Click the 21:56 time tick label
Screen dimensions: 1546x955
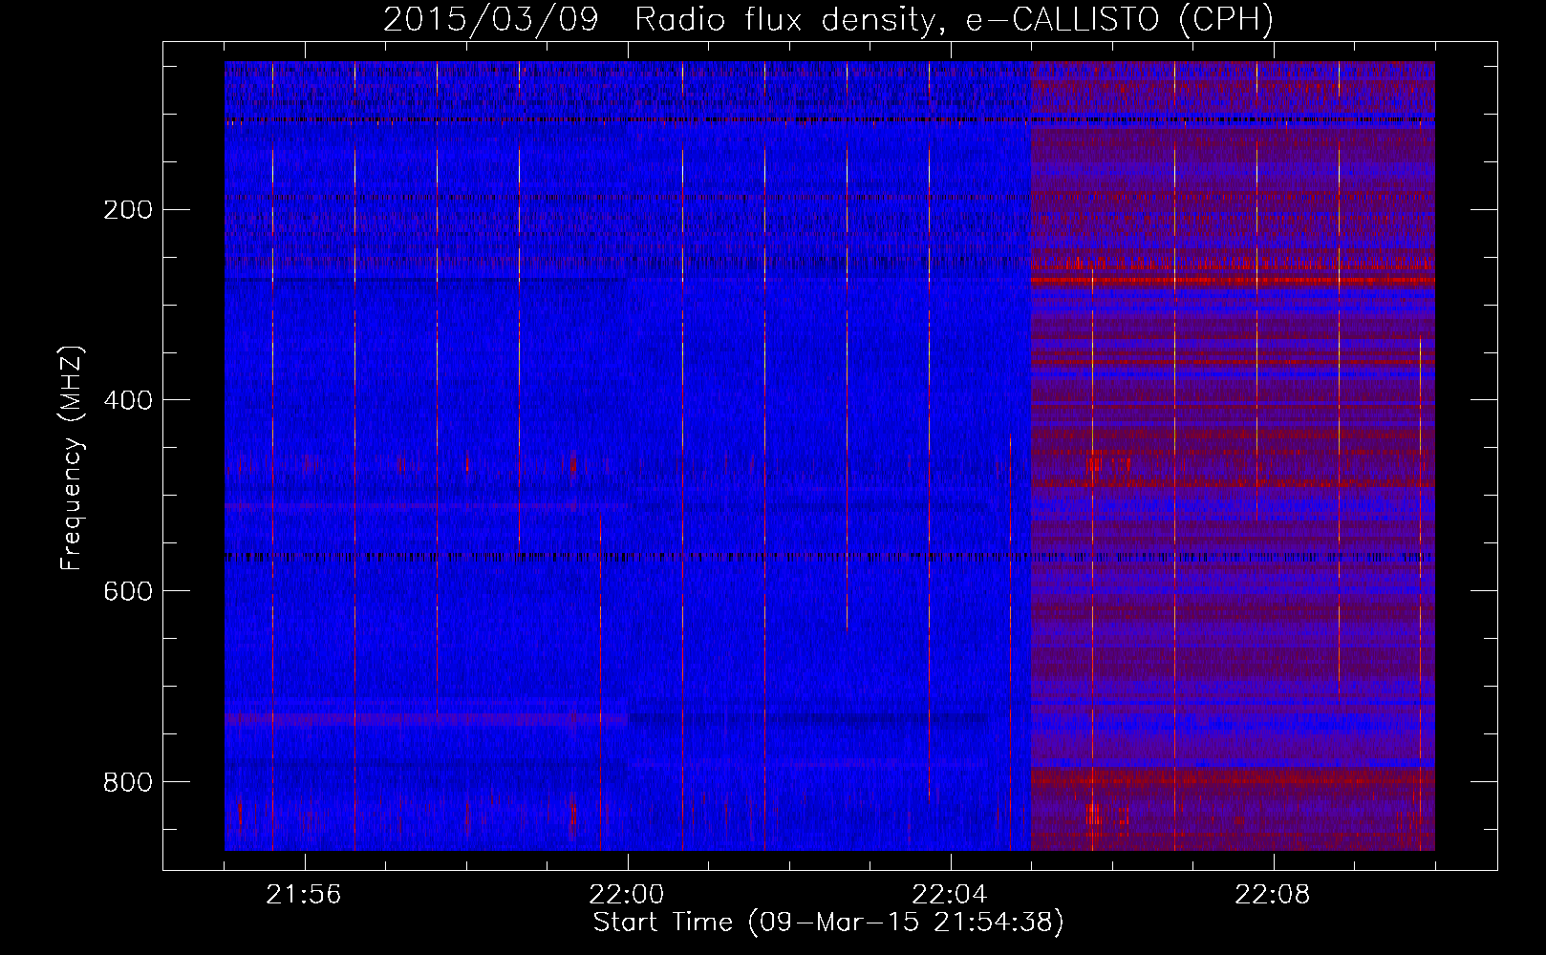pyautogui.click(x=304, y=895)
